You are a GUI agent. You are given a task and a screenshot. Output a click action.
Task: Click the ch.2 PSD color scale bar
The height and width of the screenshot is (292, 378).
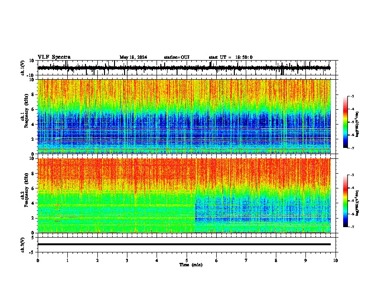click(345, 201)
